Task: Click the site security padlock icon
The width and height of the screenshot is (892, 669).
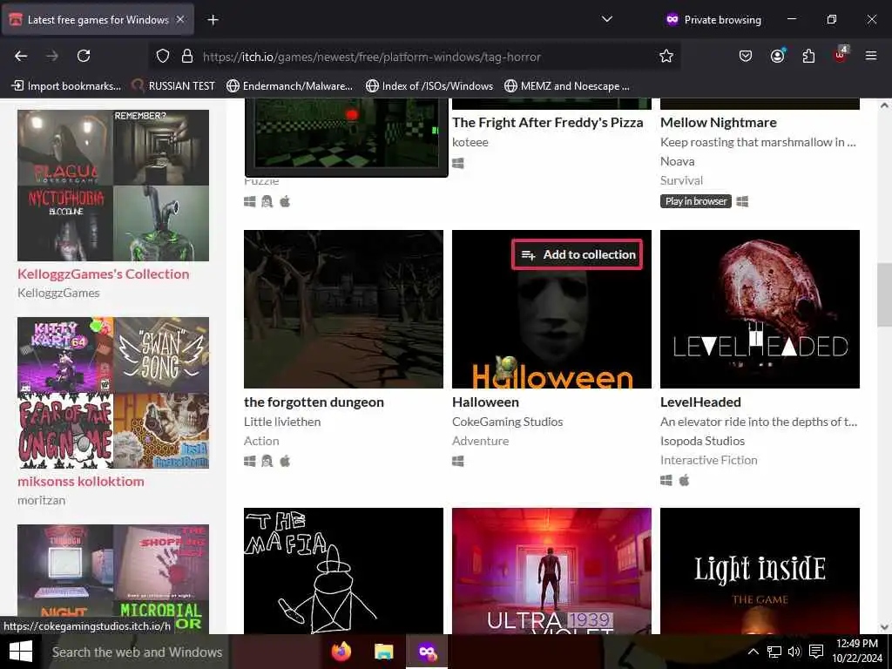Action: point(187,56)
